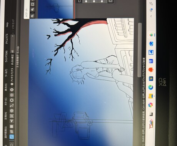Open the ツール(T) menu
This screenshot has height=146, width=177.
point(6,73)
